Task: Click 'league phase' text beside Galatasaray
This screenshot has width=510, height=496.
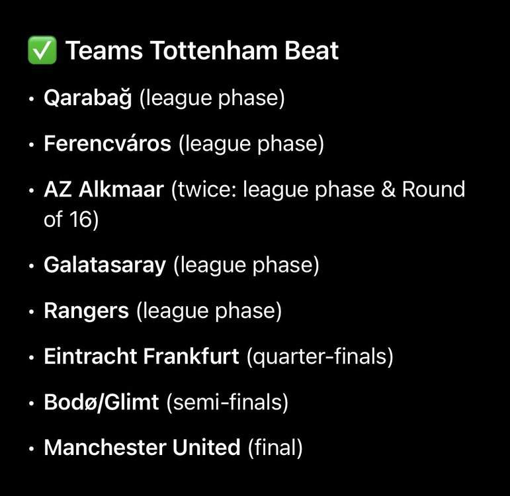Action: 246,265
